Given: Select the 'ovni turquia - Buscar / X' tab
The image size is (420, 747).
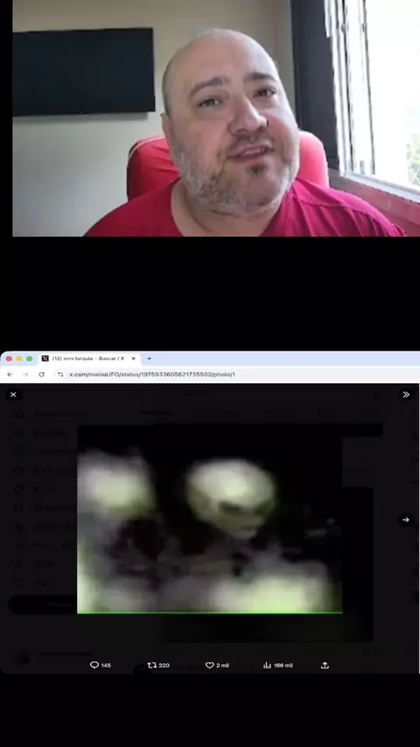Looking at the screenshot, I should 88,359.
